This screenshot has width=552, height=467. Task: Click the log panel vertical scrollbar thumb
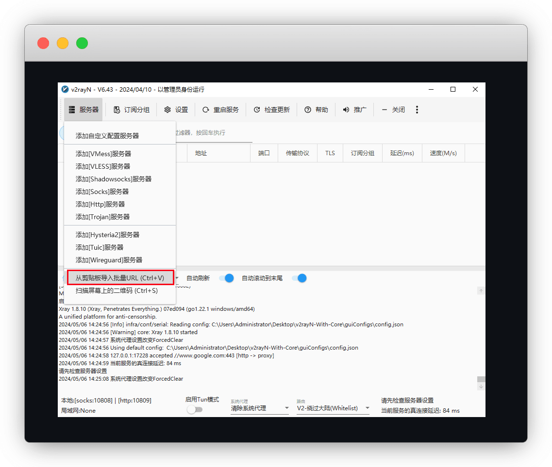[x=481, y=379]
